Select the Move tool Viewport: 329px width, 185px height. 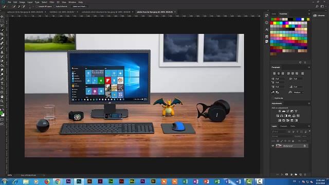[2, 16]
